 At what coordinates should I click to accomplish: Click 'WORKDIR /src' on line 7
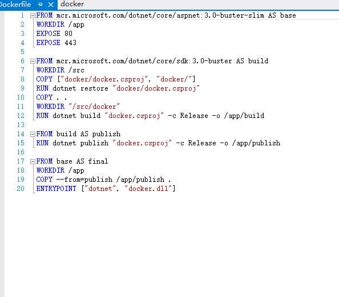pos(60,70)
